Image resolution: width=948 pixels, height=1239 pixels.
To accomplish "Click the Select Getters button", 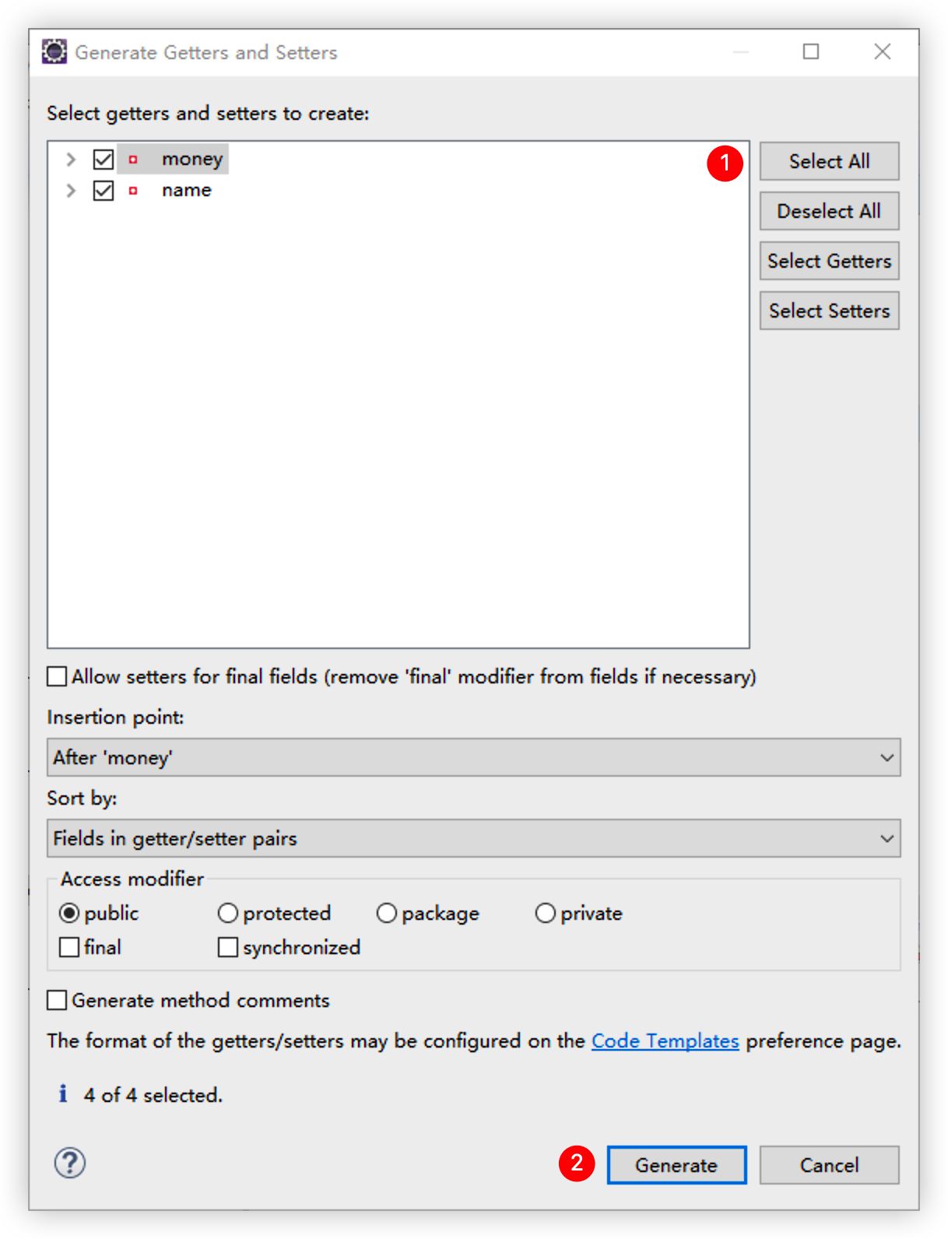I will [830, 261].
